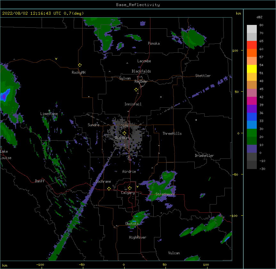Click the Lacombe city label
Viewport: 276px width, 269px height.
click(x=144, y=61)
